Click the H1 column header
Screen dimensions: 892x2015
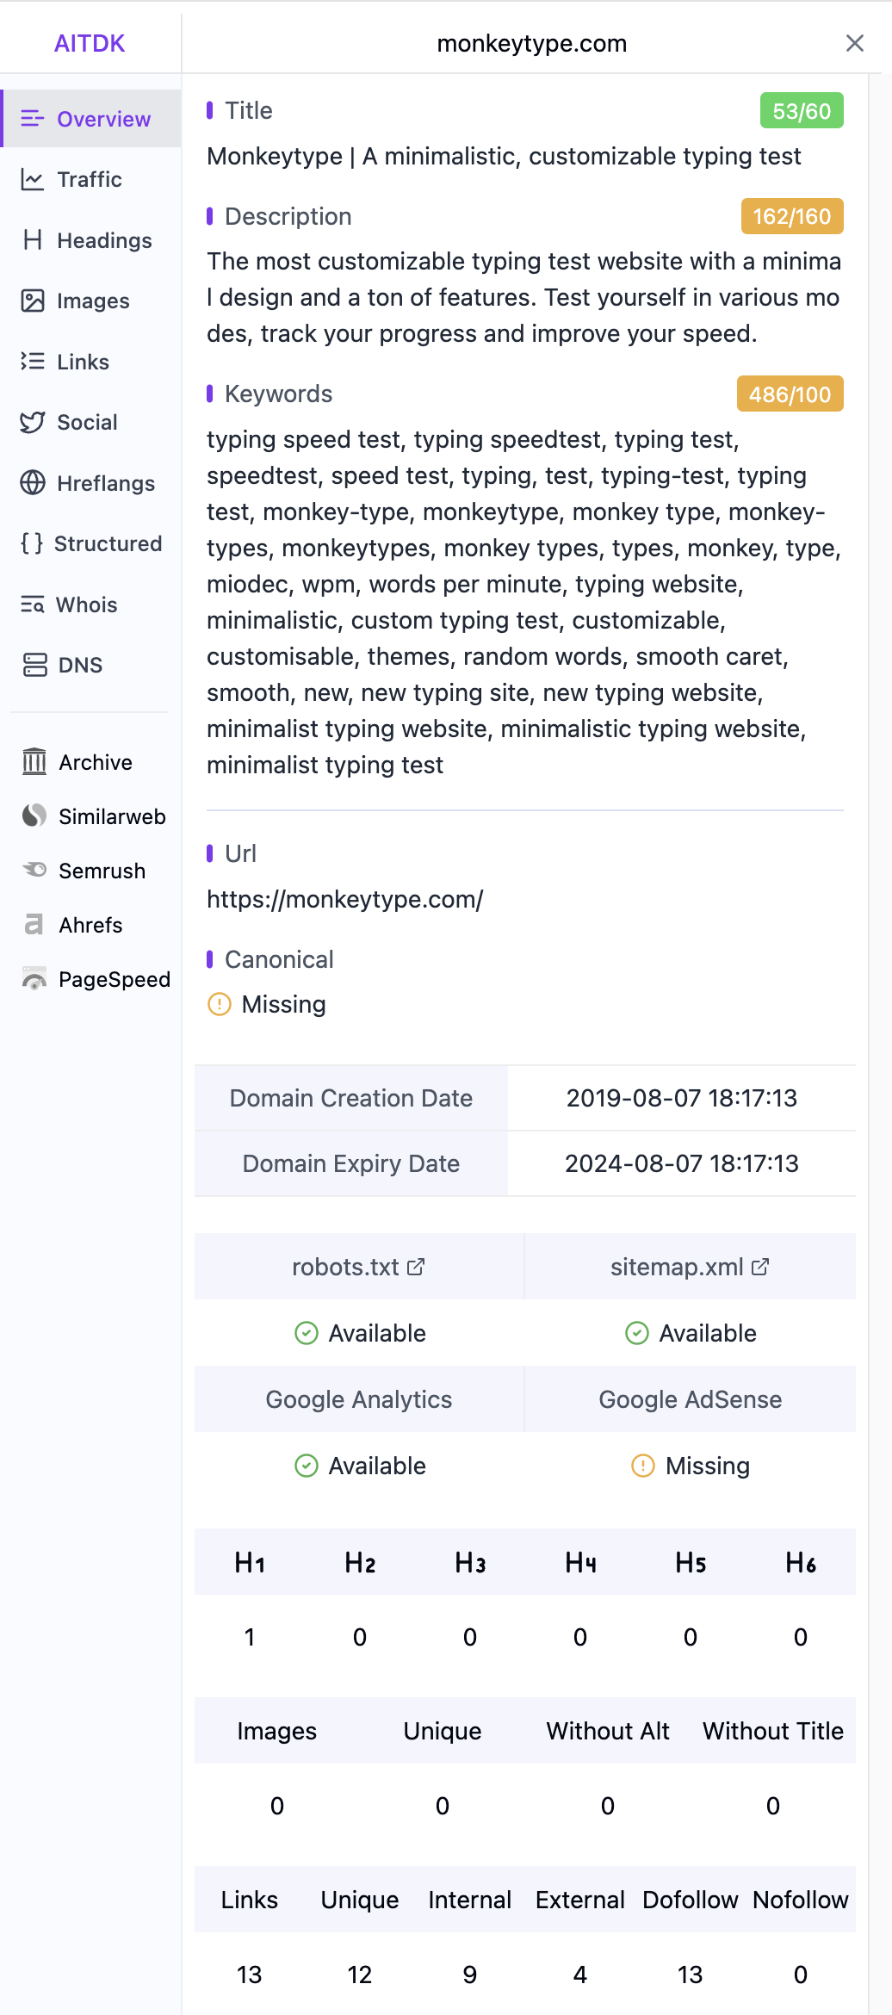250,1562
